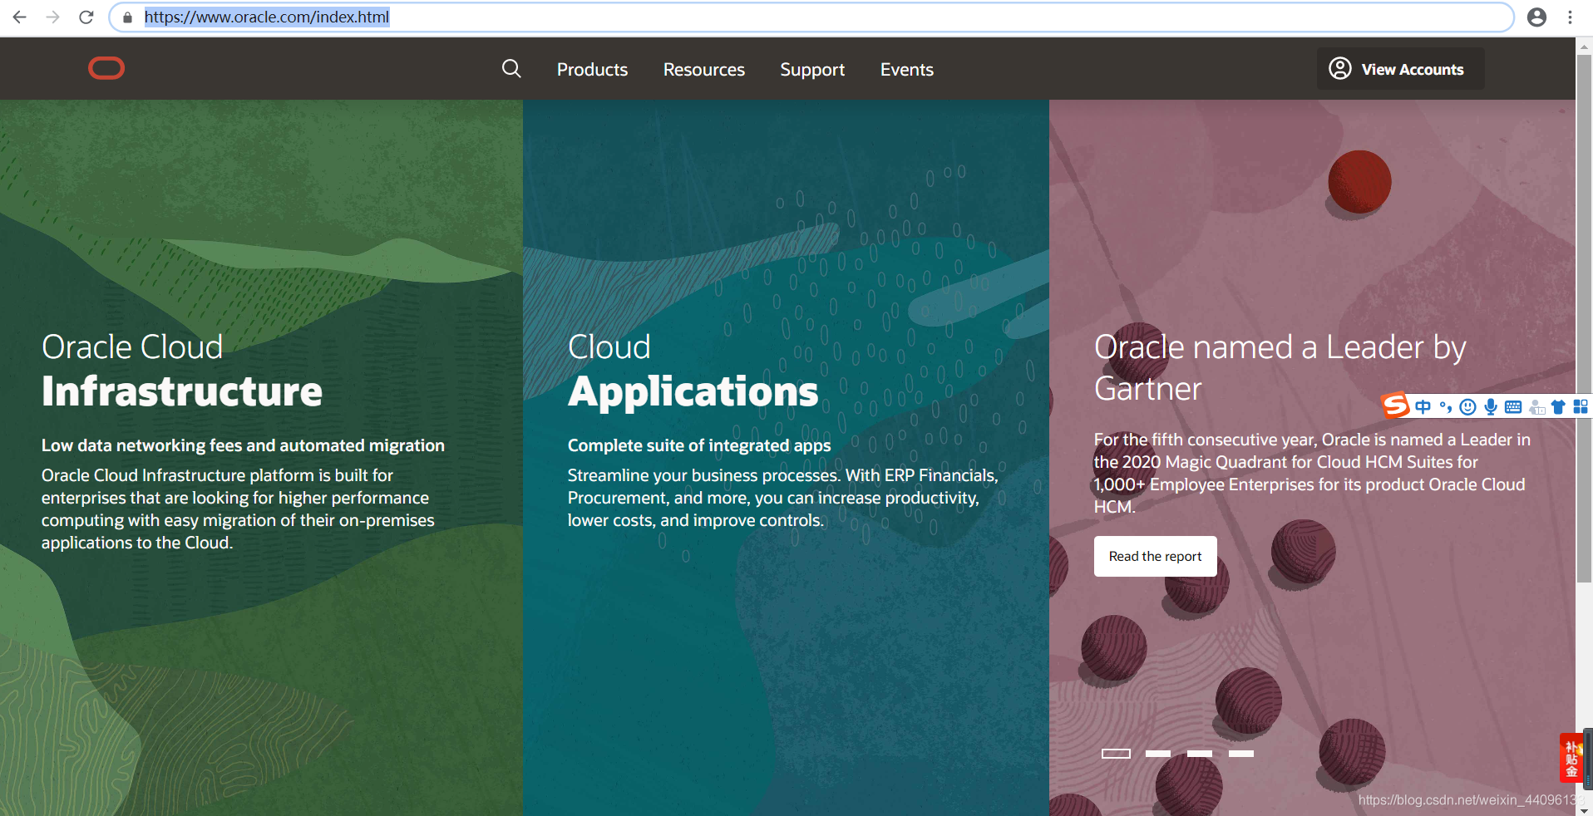
Task: Click the red Oracle logo
Action: coord(106,68)
